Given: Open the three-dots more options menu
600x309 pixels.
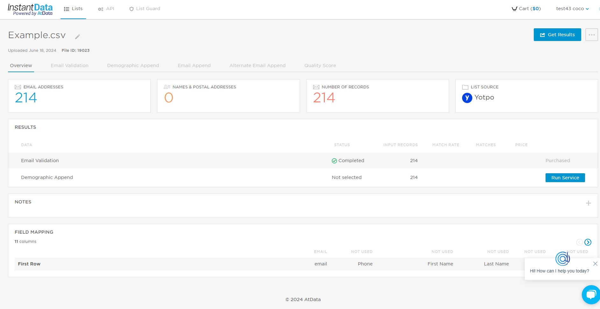Looking at the screenshot, I should click(591, 35).
